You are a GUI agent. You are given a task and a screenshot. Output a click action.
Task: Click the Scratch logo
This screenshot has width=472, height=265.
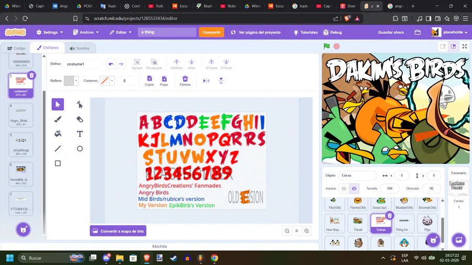tap(16, 32)
